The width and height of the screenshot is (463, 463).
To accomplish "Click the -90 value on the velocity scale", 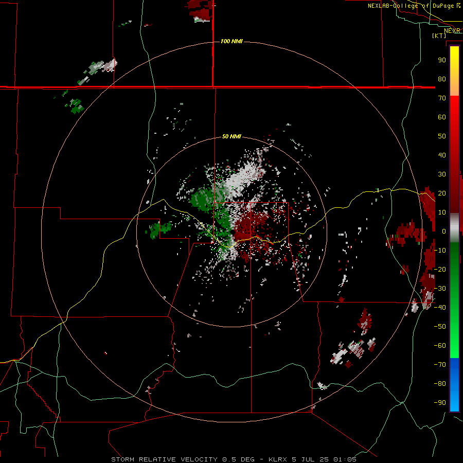I will click(440, 403).
